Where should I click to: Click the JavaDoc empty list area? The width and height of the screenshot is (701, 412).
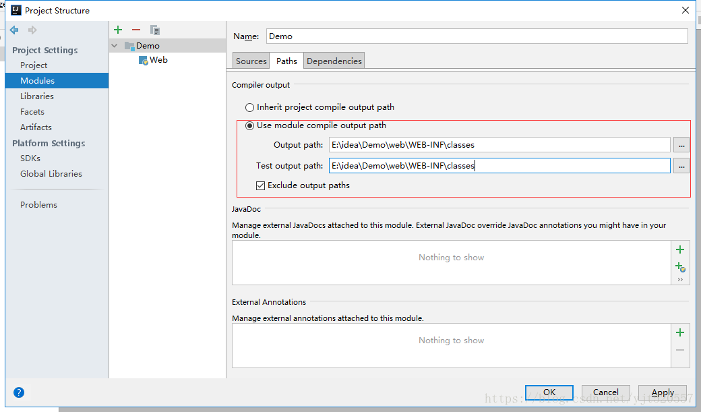[x=452, y=263]
